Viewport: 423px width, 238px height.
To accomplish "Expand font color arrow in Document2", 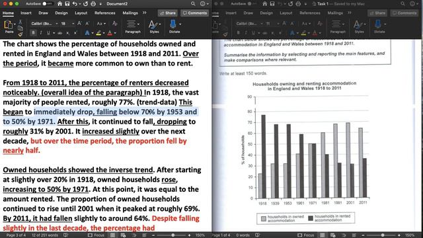I will pyautogui.click(x=115, y=33).
